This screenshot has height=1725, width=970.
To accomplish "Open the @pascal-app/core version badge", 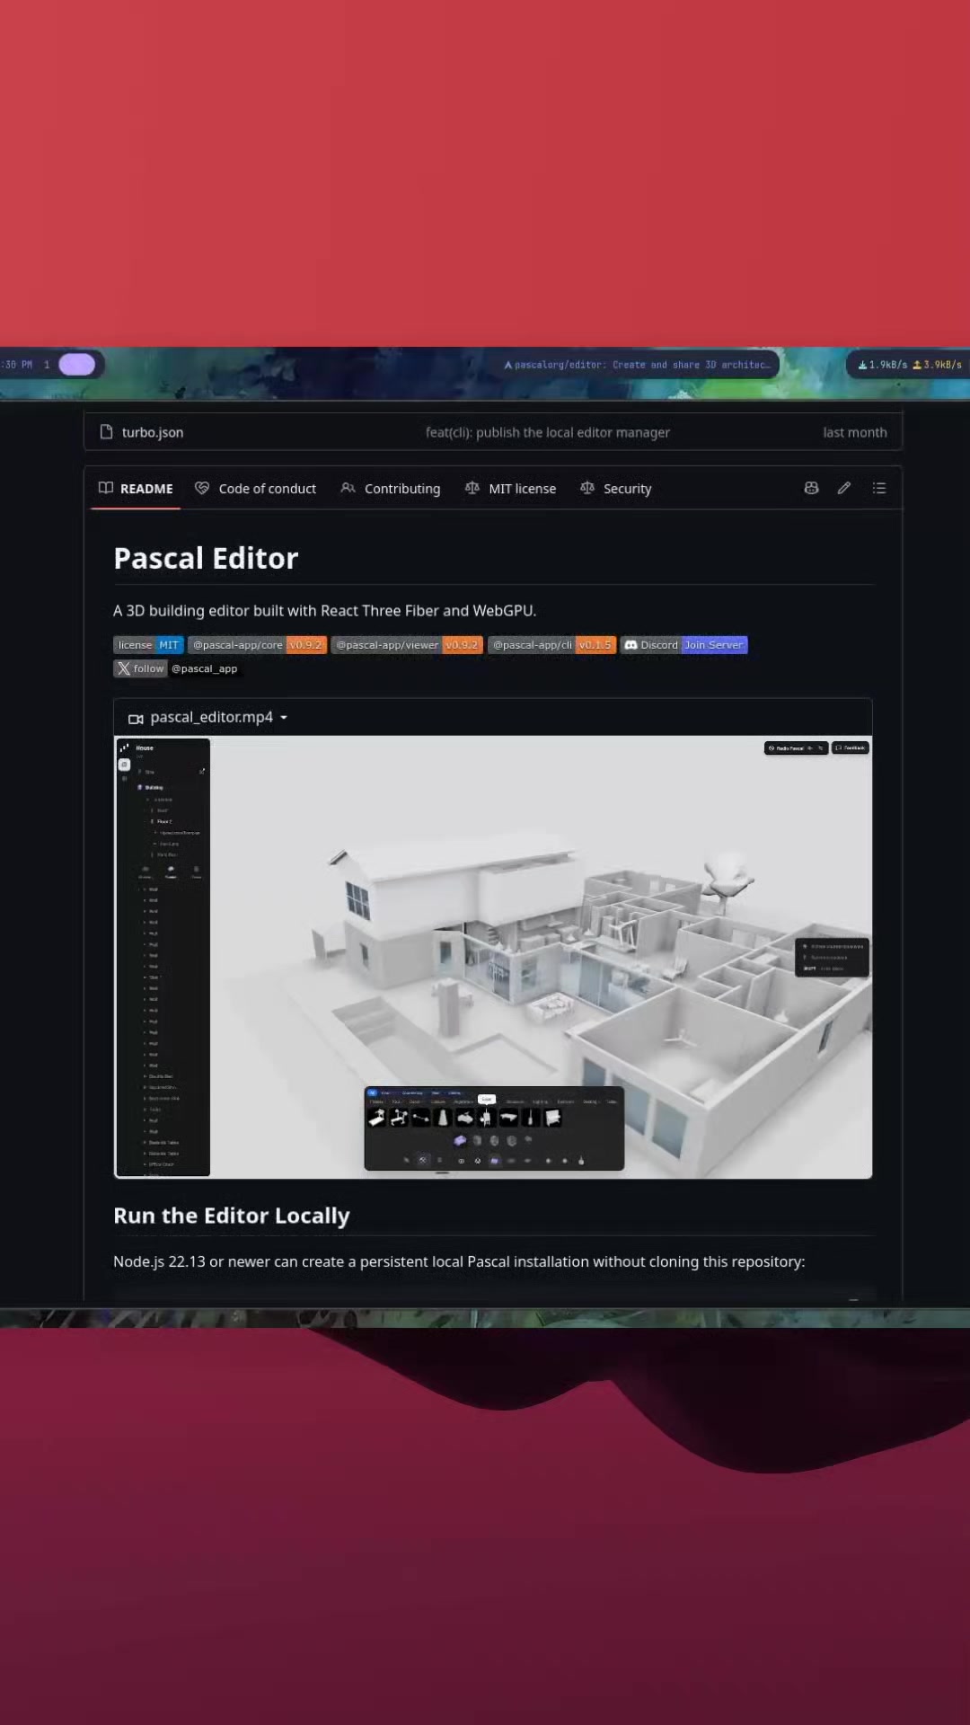I will (x=257, y=645).
